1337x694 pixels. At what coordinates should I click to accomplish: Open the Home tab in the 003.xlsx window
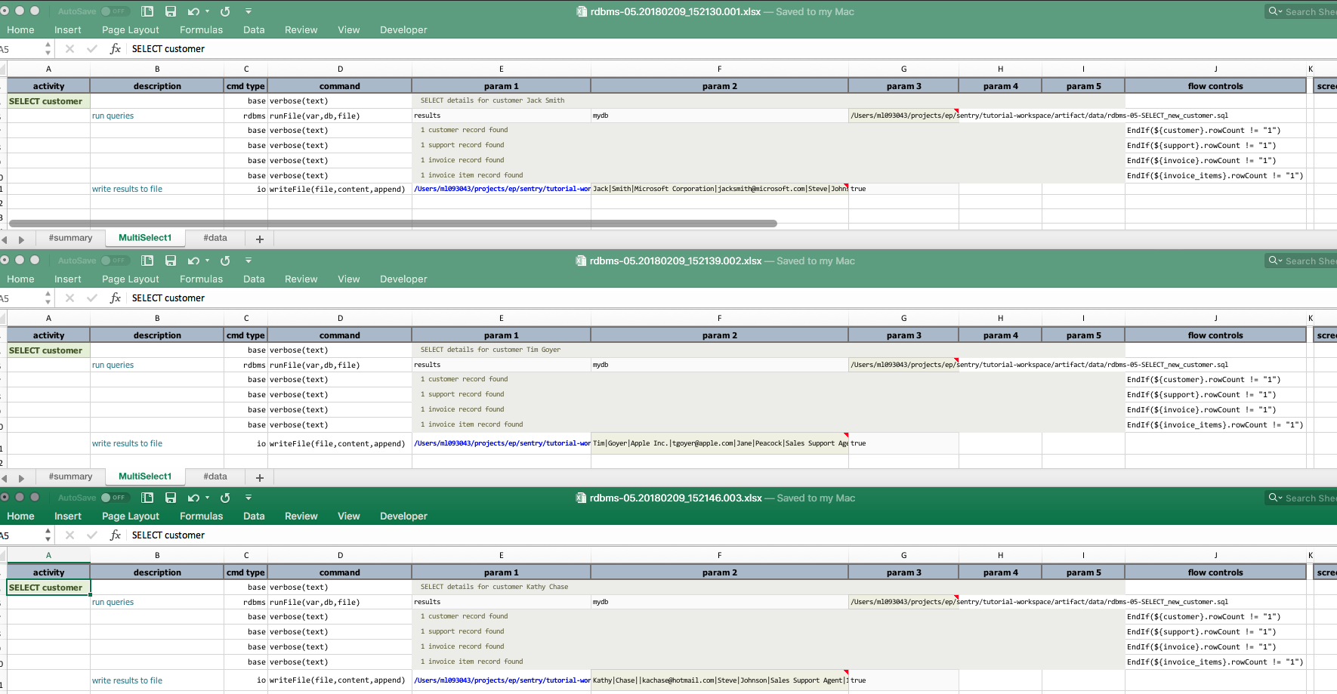coord(20,516)
